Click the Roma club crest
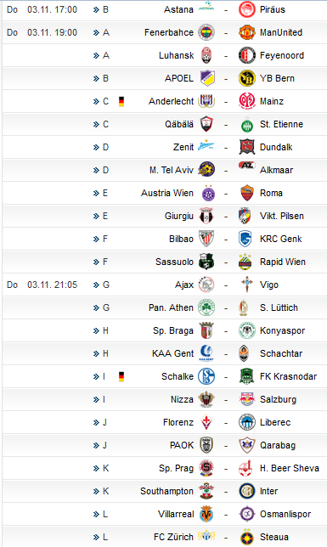 pos(247,193)
